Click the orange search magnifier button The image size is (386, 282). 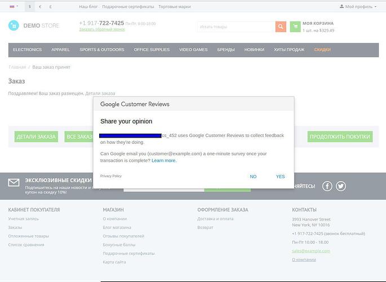point(281,27)
